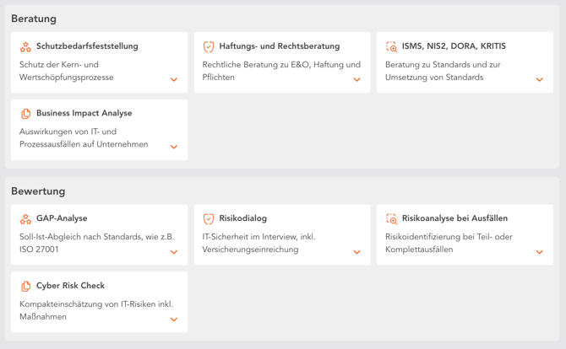Expand the Risikodialog card chevron

[x=356, y=252]
